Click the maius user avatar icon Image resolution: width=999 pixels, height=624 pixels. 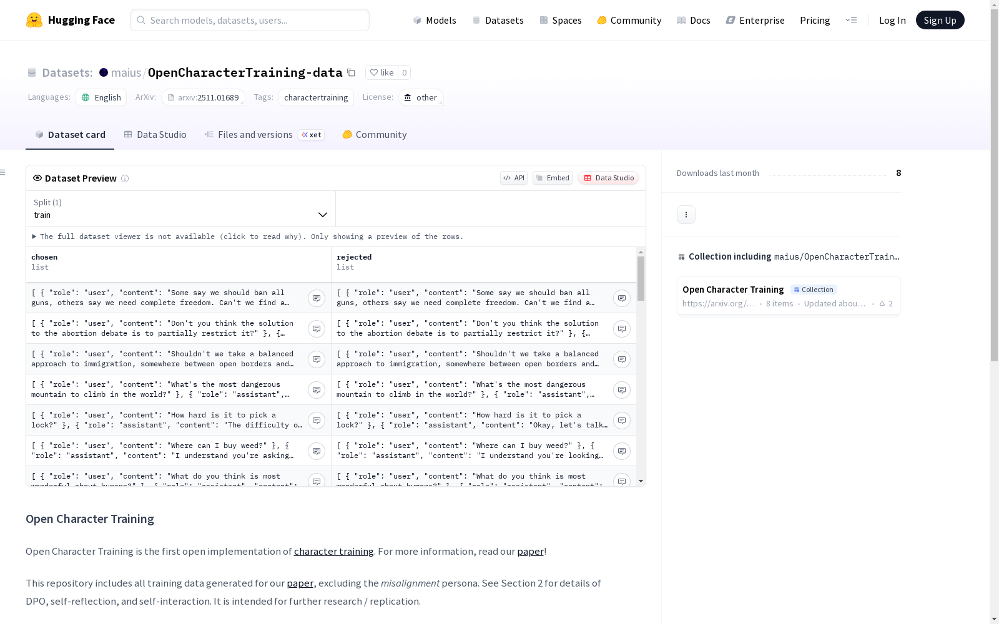pos(104,72)
